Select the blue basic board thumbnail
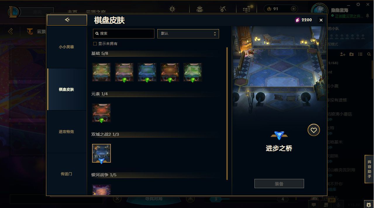Viewport: 374px width, 208px height. point(147,72)
